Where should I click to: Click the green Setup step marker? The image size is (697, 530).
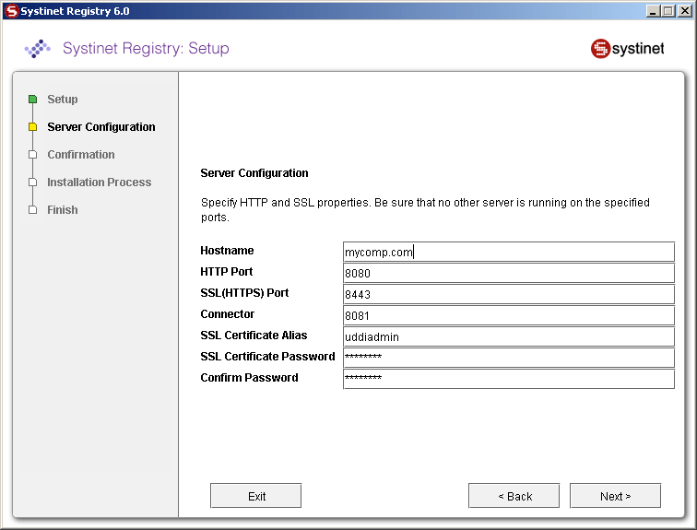click(32, 99)
